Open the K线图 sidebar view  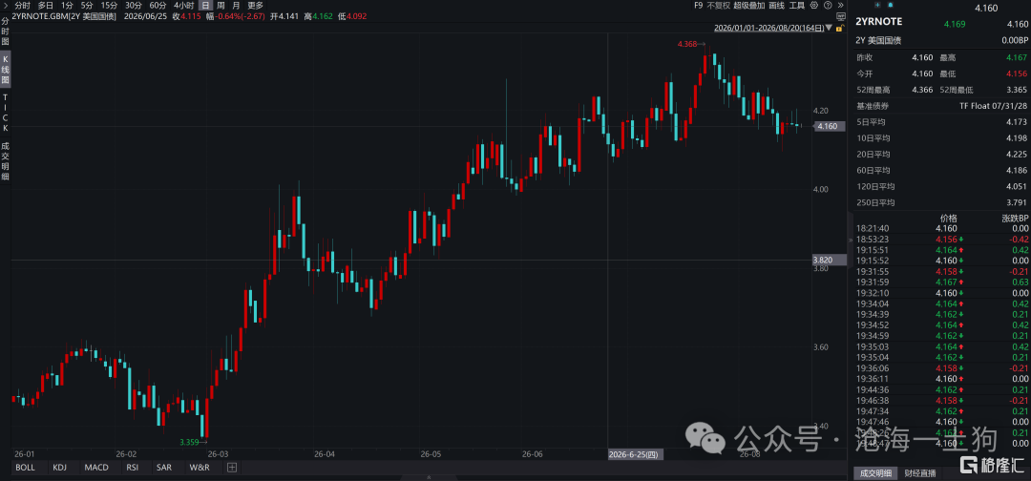coord(6,69)
